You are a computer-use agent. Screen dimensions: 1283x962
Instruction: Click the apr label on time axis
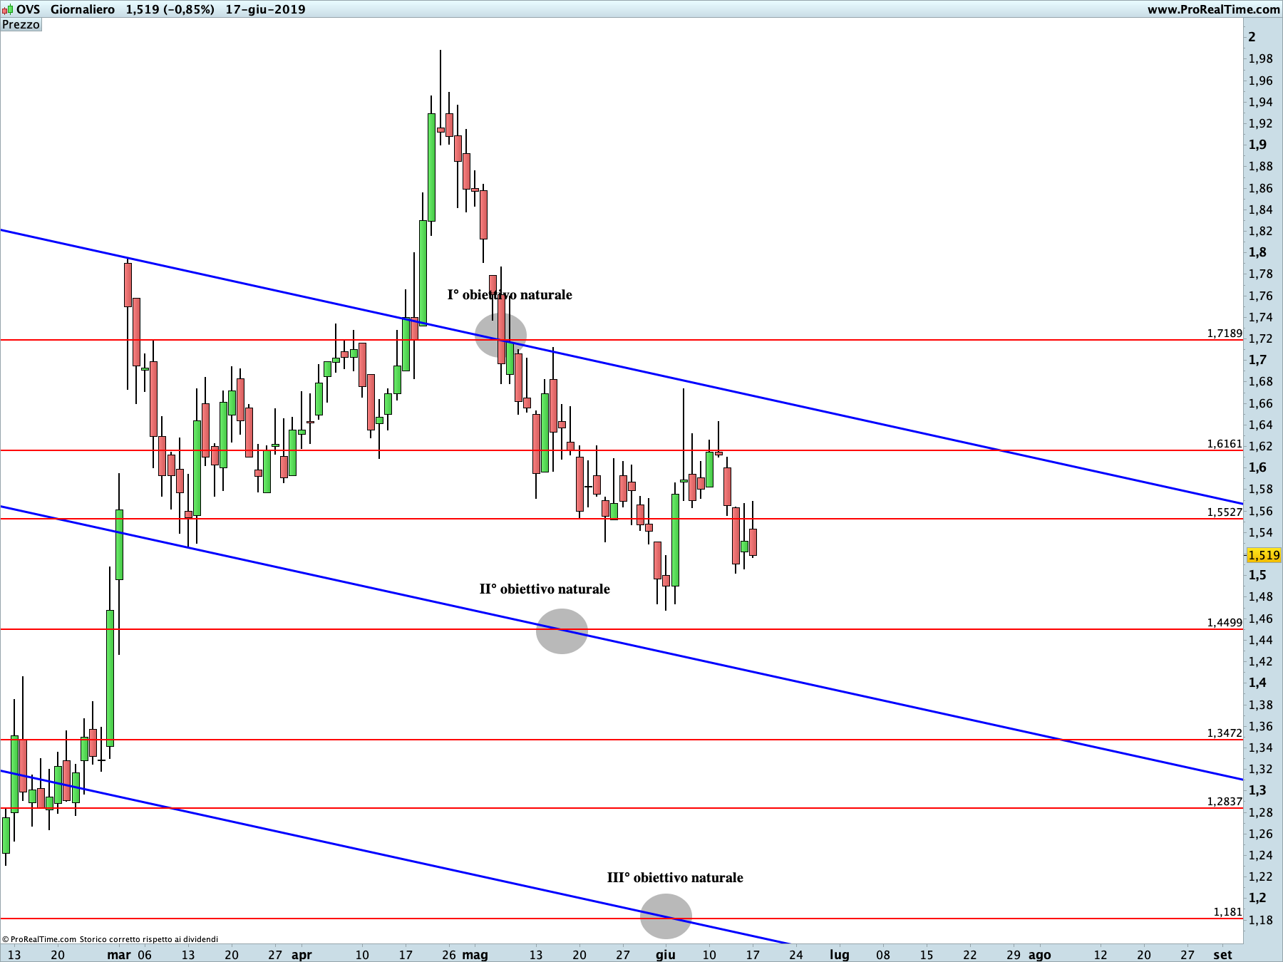302,955
